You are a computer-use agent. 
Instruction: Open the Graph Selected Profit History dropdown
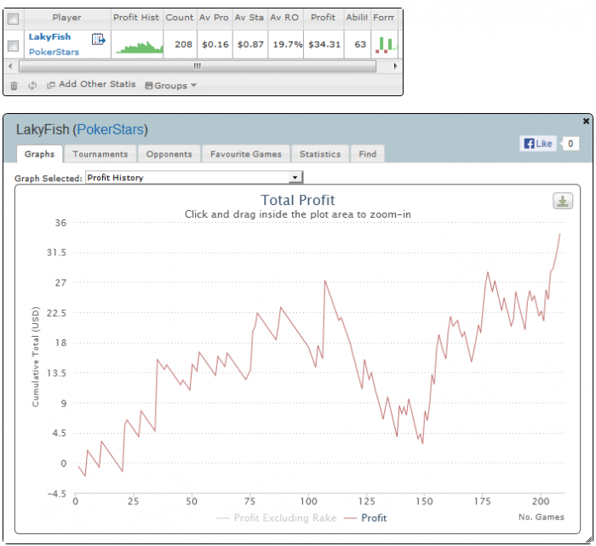pos(194,177)
